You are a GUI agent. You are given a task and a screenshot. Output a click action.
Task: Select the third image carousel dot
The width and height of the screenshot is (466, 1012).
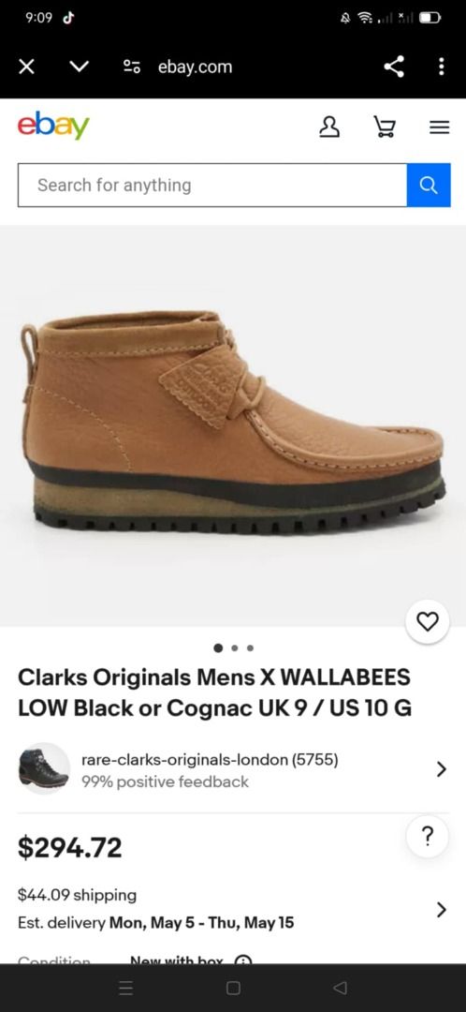[x=250, y=647]
